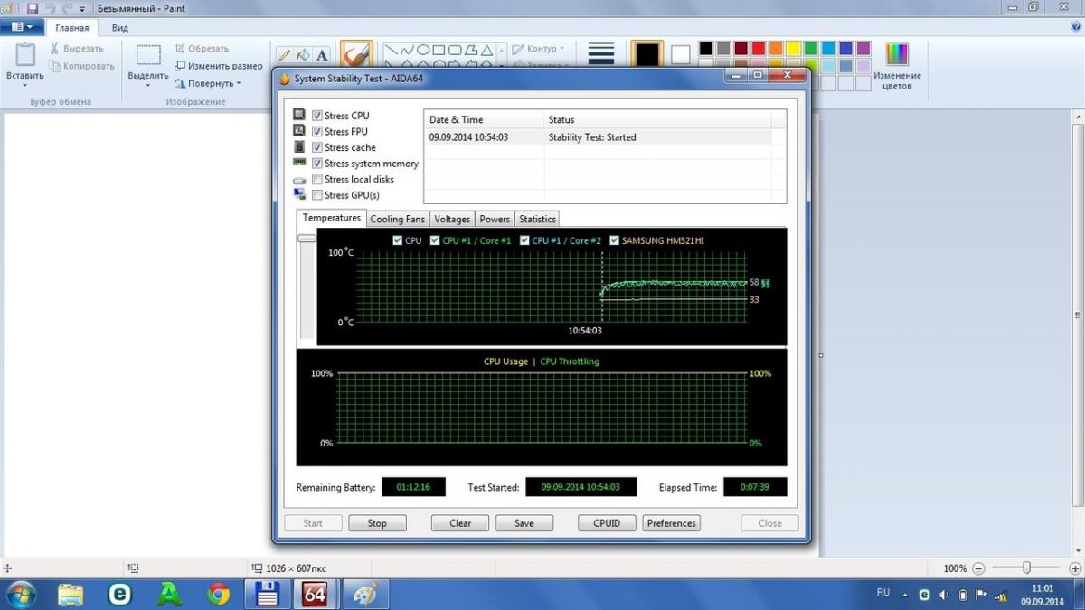Select the Fill with color bucket tool
Screen dimensions: 1085x610
[x=303, y=54]
